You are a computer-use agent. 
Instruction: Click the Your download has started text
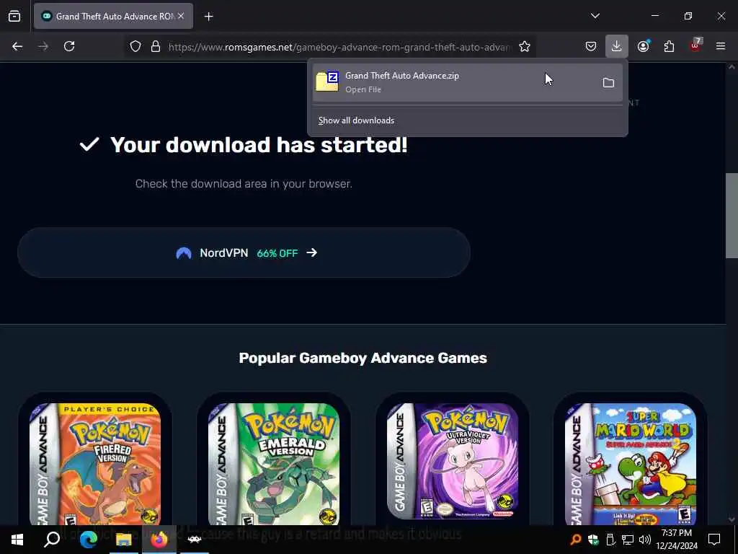tap(259, 144)
